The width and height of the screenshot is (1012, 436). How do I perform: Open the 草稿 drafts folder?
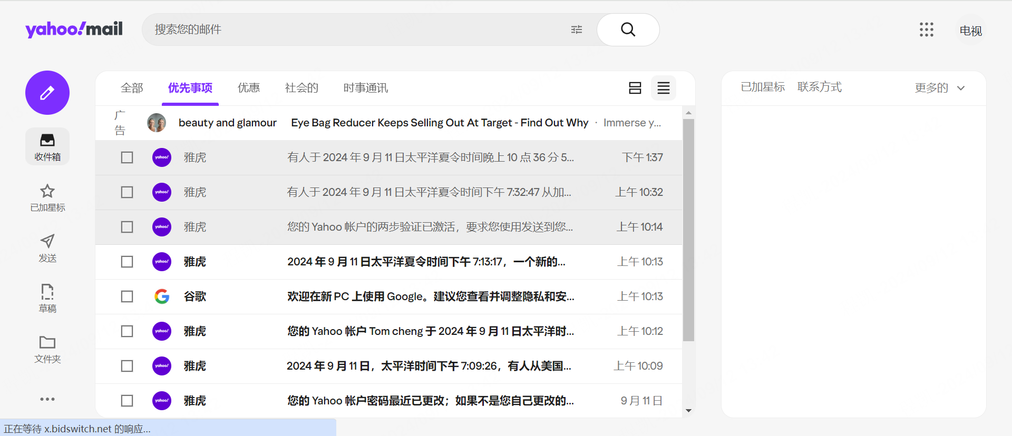47,299
